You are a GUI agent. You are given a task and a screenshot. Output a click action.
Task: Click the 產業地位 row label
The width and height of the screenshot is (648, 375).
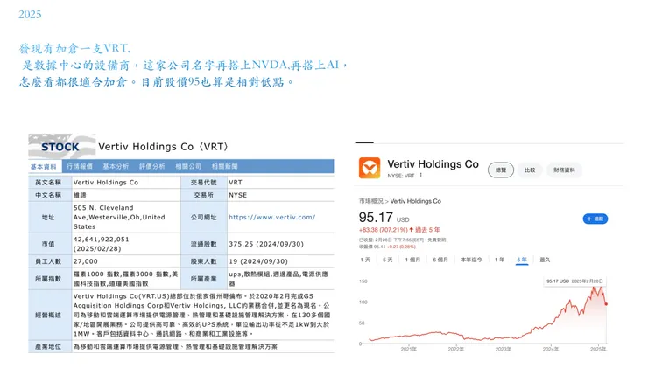[x=48, y=346]
